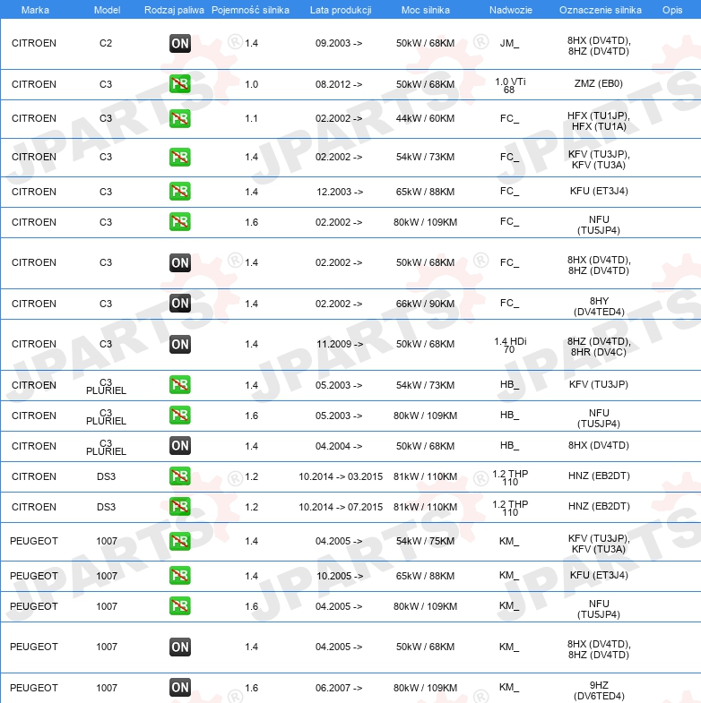Viewport: 701px width, 703px height.
Task: Select the 9HZ (DV6TED4) engine code cell
Action: point(599,690)
